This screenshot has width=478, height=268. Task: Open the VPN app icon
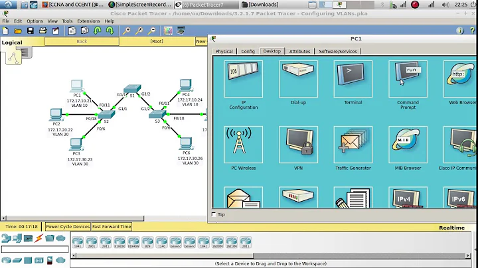click(x=298, y=145)
